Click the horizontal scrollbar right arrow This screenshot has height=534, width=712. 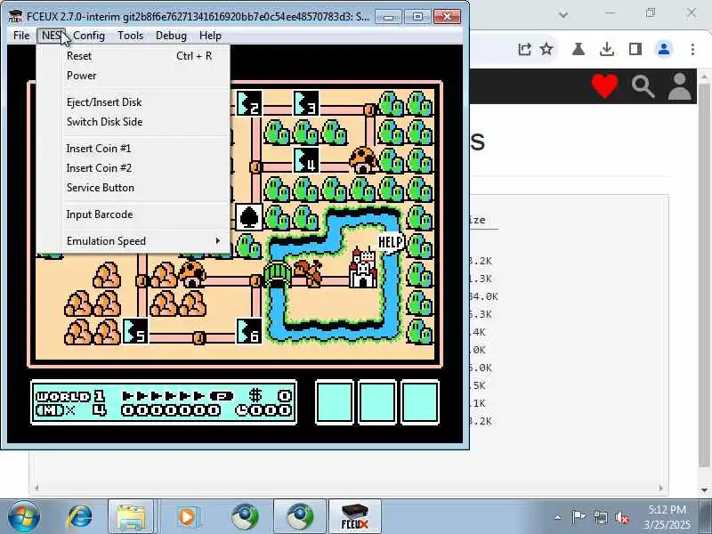660,488
